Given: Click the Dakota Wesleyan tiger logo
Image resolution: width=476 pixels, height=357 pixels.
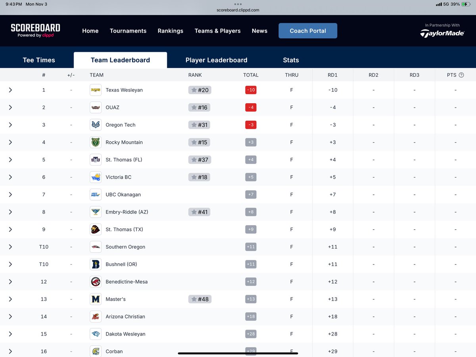Looking at the screenshot, I should coord(96,334).
